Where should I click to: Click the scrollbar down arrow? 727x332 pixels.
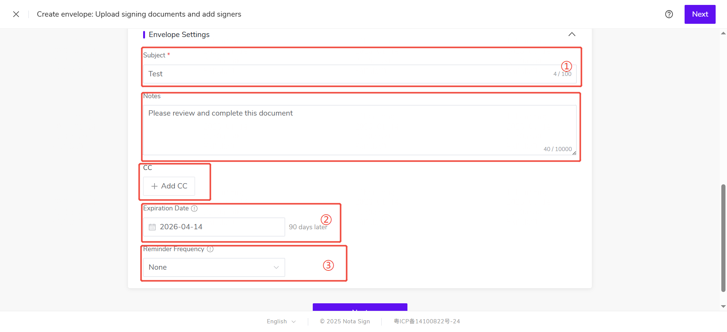pos(723,306)
